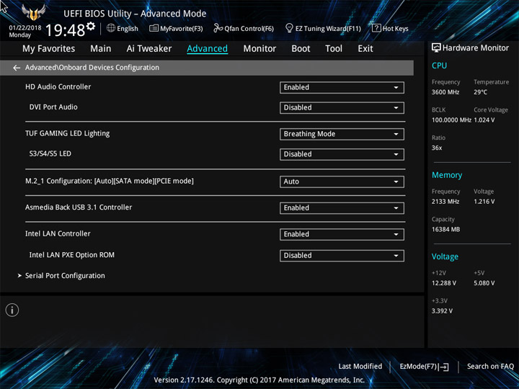Click Intel LAN PXE Option ROM label
The width and height of the screenshot is (519, 389).
pos(72,255)
